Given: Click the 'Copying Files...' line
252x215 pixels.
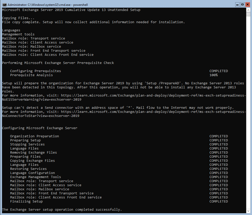Looking at the screenshot, I should pos(18,18).
